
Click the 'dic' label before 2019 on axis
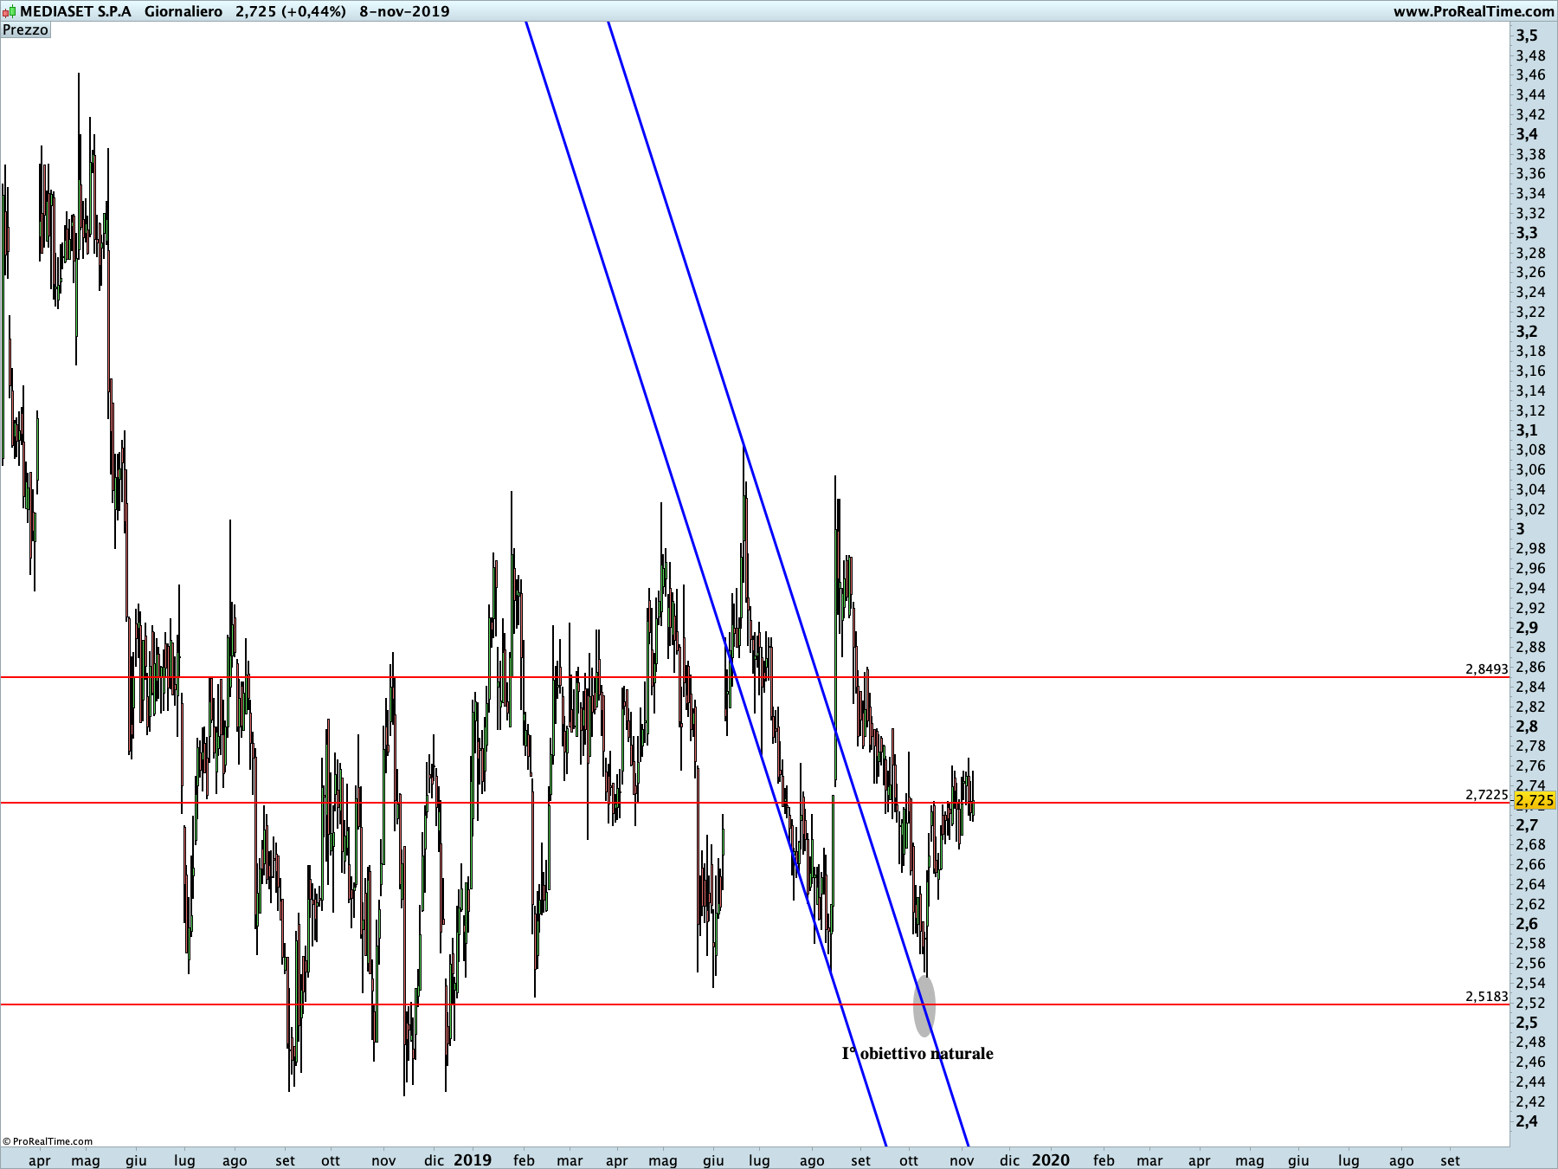(434, 1160)
